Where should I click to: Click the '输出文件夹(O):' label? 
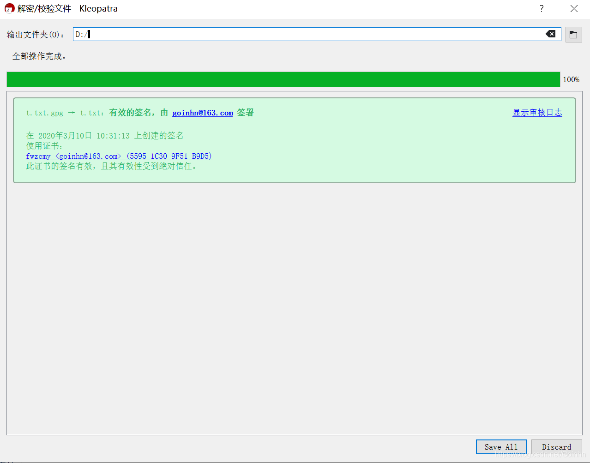(36, 35)
